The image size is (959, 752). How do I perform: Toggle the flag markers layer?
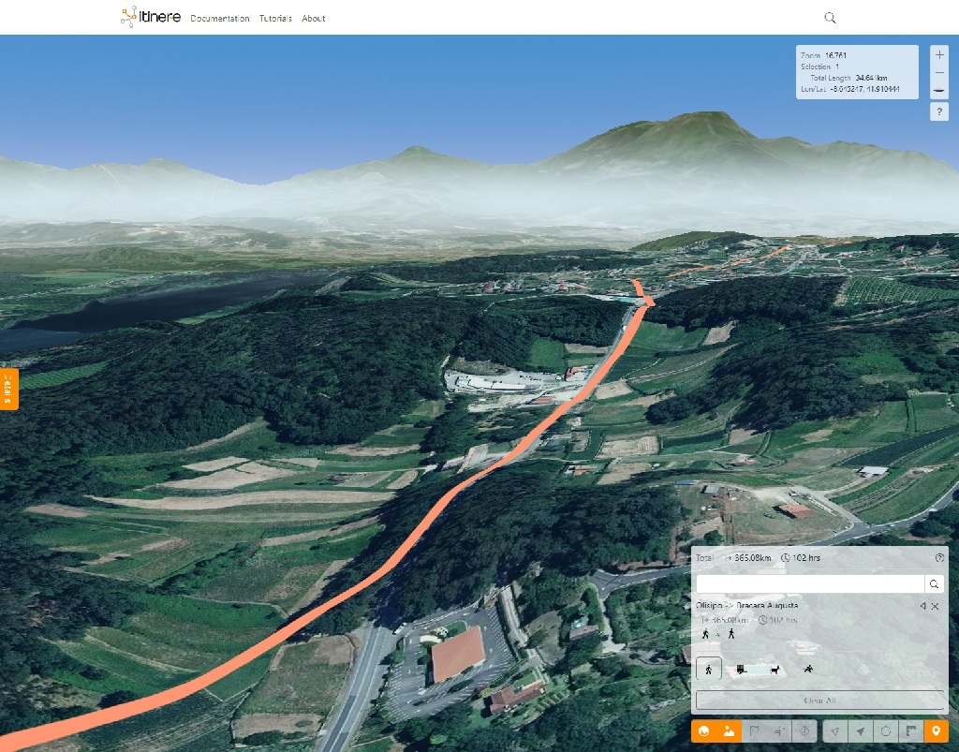point(753,731)
